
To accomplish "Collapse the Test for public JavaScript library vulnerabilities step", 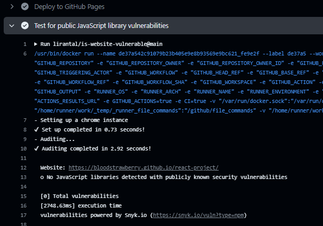I will click(12, 26).
